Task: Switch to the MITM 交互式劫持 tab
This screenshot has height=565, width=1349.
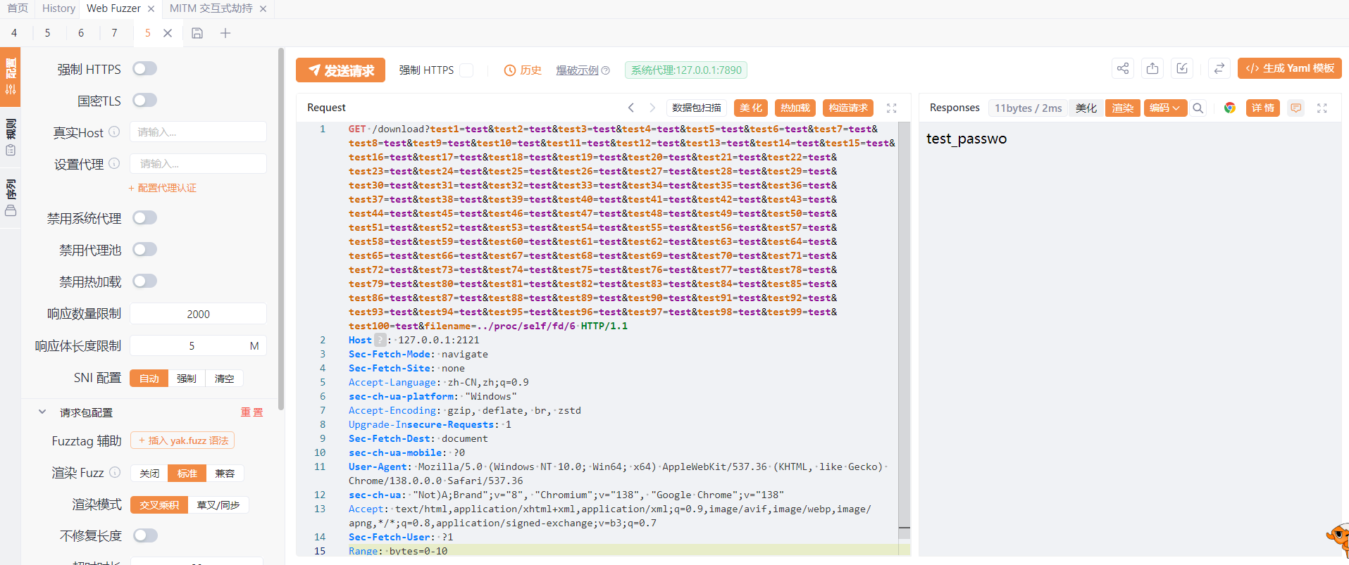Action: pos(211,8)
